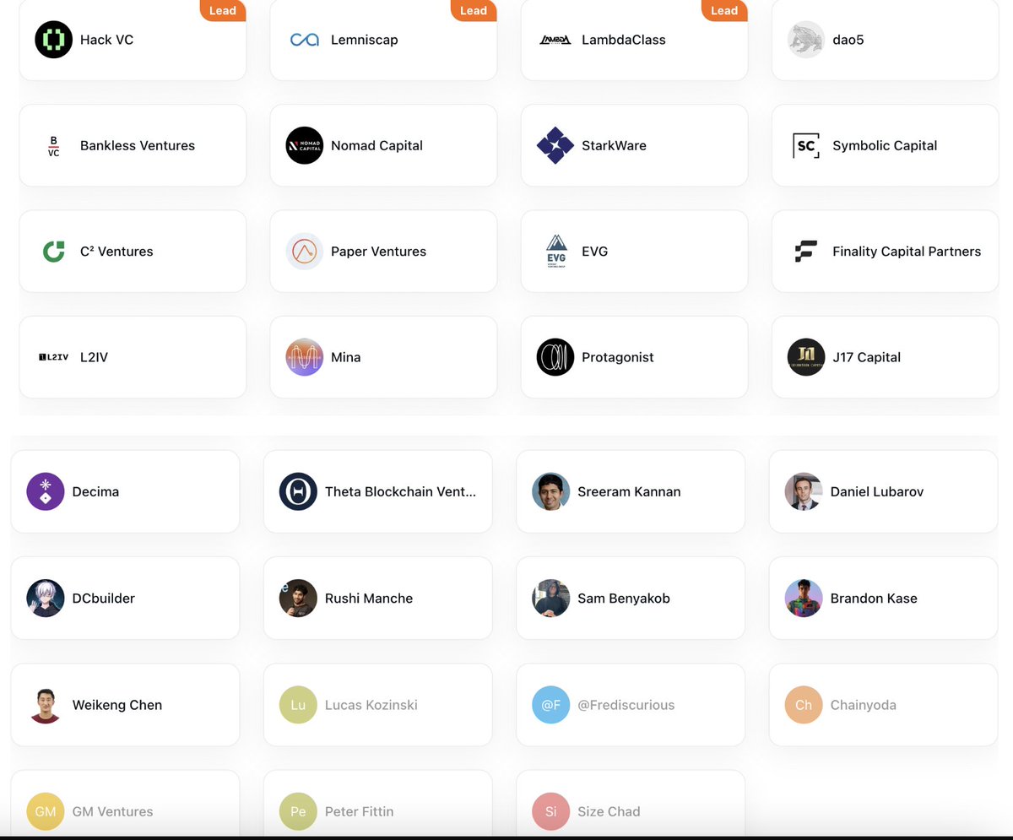Click Rushi Manche's profile photo
The height and width of the screenshot is (840, 1013).
coord(298,598)
